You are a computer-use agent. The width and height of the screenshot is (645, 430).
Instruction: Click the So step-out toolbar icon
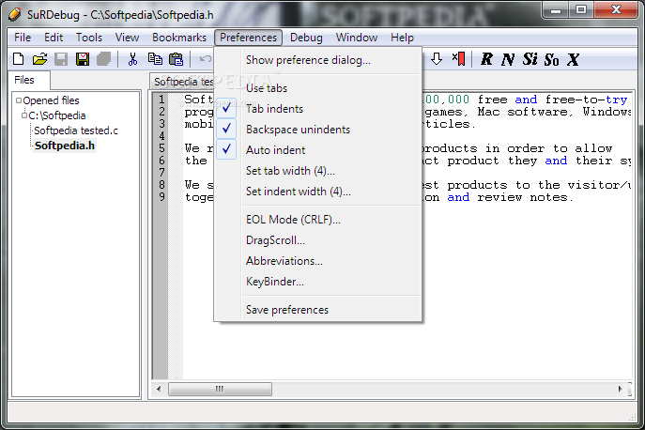click(x=551, y=59)
